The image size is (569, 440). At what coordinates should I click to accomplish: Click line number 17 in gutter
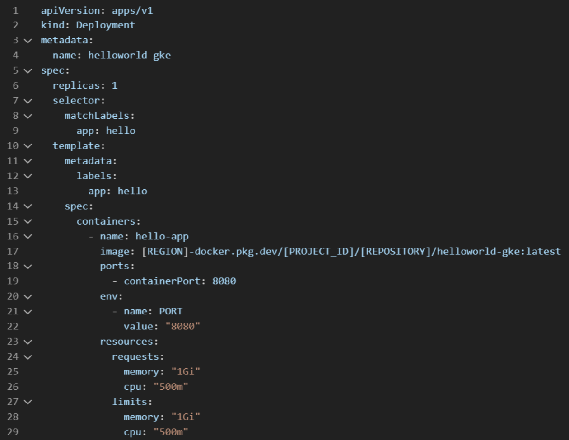click(13, 251)
